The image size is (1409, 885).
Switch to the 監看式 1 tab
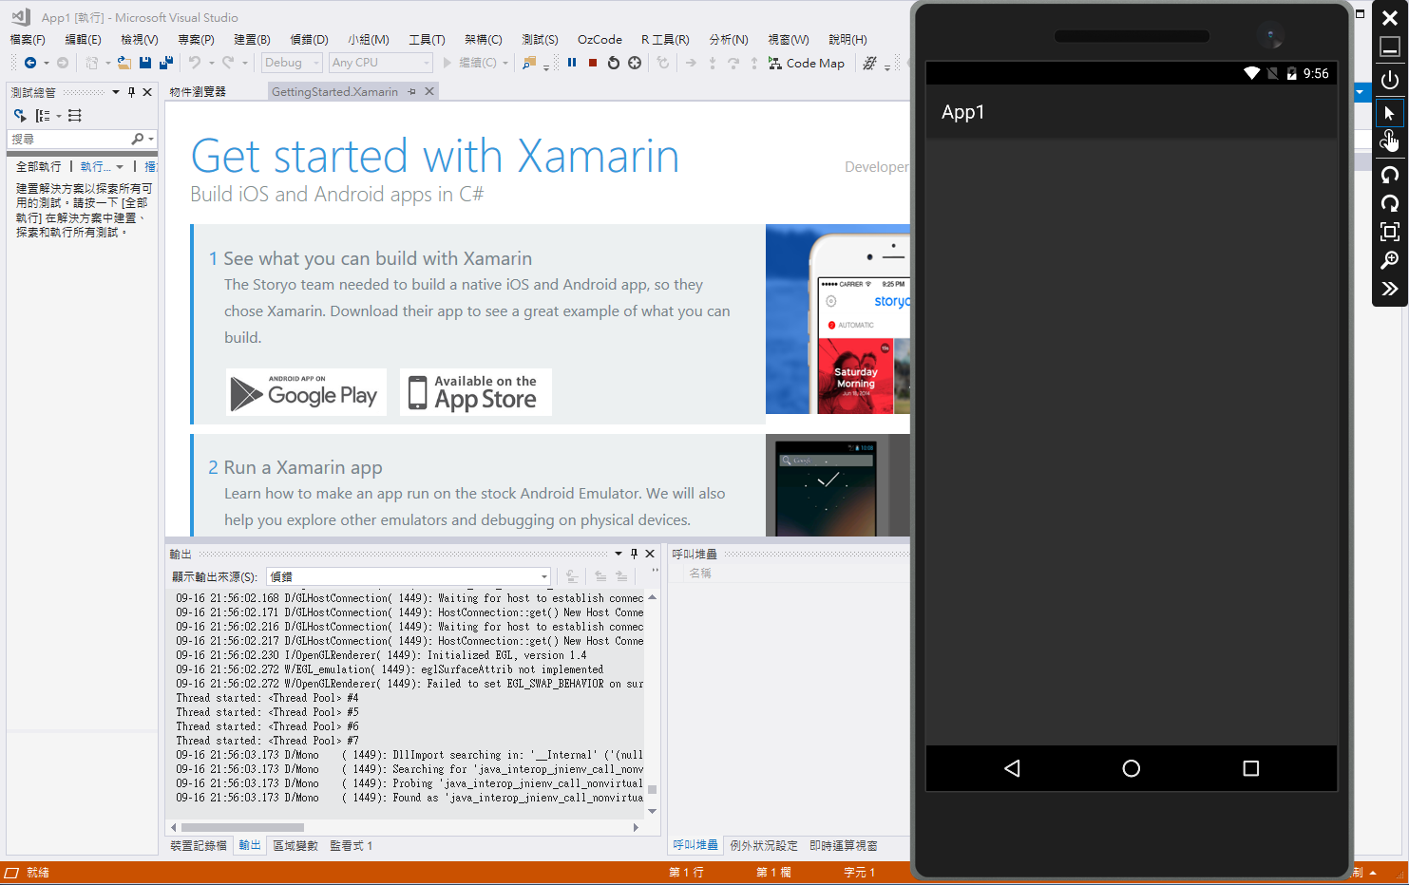pos(352,845)
